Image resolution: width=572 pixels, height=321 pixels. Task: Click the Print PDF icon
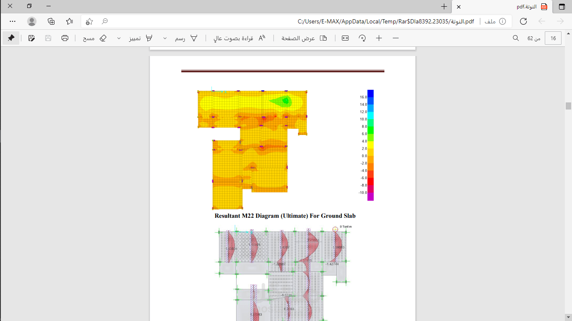coord(65,38)
